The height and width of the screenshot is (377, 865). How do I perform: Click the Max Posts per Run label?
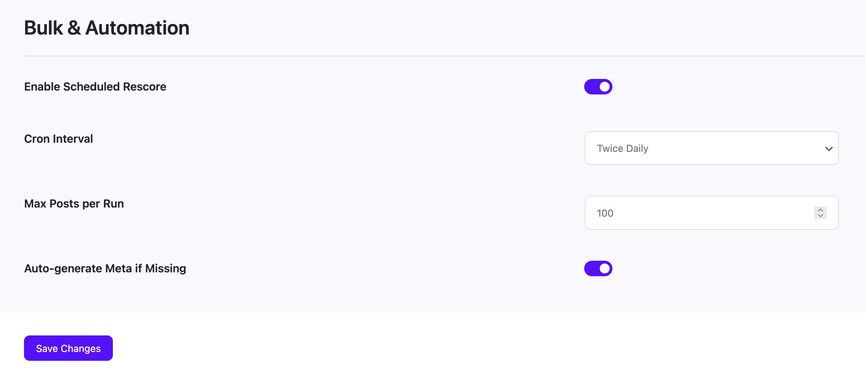tap(74, 203)
